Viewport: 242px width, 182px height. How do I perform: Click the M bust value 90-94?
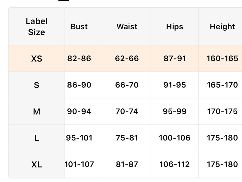tap(79, 111)
